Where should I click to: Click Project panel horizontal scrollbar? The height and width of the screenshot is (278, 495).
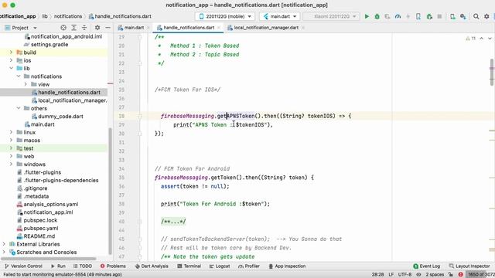tap(49, 259)
